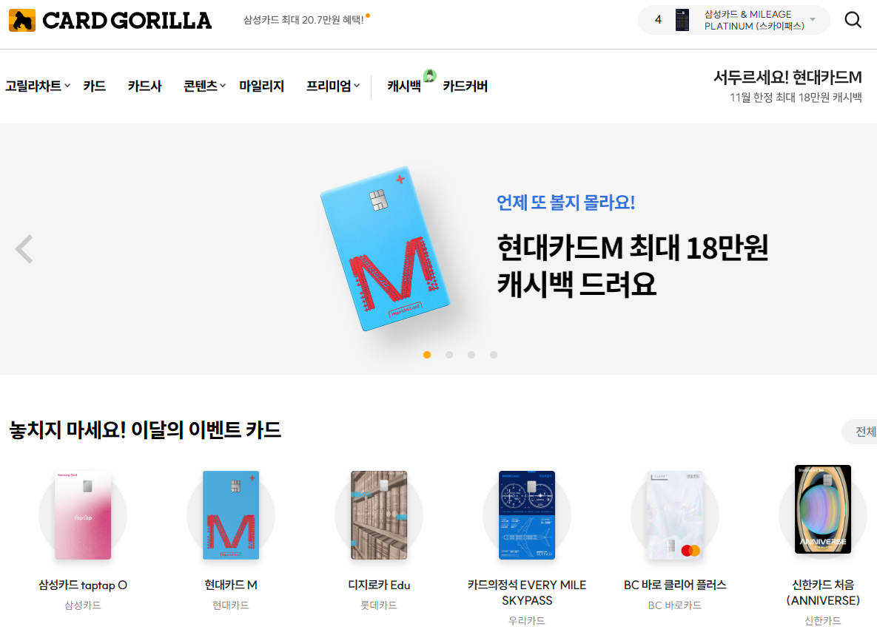Expand the 콘텐츠 menu dropdown
The height and width of the screenshot is (632, 877).
coord(205,86)
